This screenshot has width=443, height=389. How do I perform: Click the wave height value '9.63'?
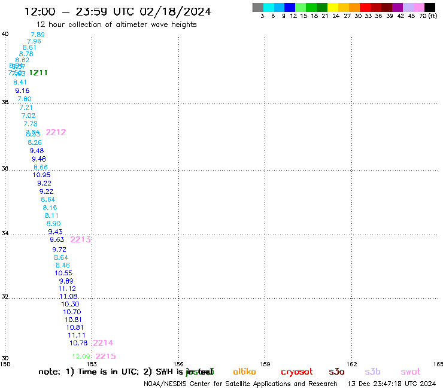[57, 239]
